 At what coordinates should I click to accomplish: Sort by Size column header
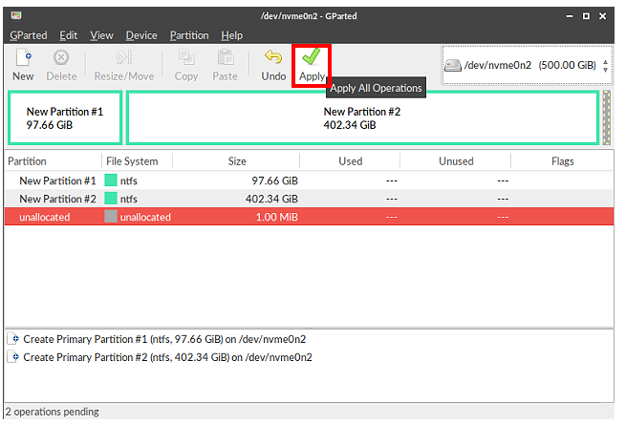pyautogui.click(x=236, y=161)
